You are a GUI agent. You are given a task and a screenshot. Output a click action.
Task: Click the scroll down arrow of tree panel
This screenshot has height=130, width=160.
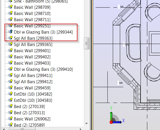87,124
